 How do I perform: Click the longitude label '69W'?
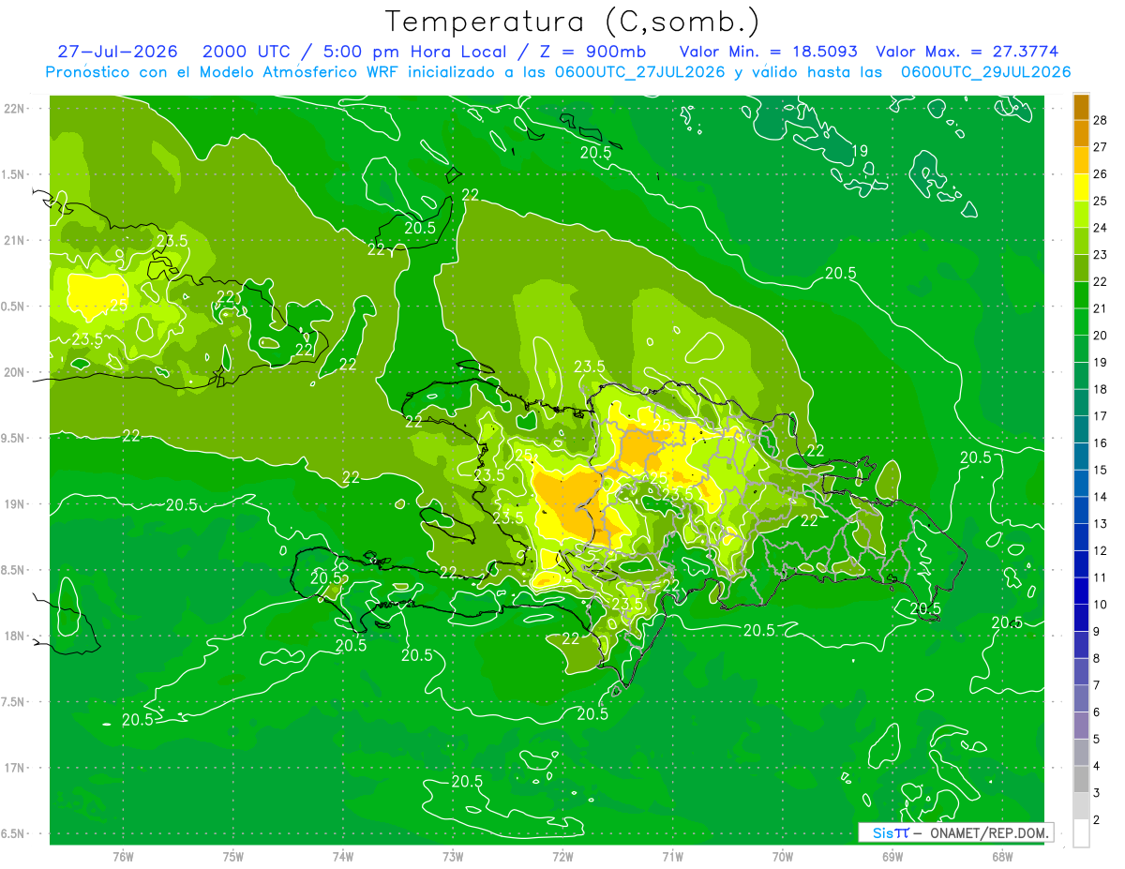tap(892, 856)
